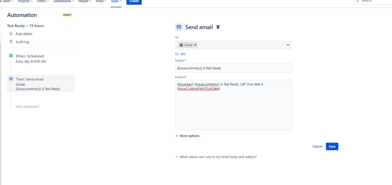
Task: Cancel the email action edits
Action: click(317, 147)
